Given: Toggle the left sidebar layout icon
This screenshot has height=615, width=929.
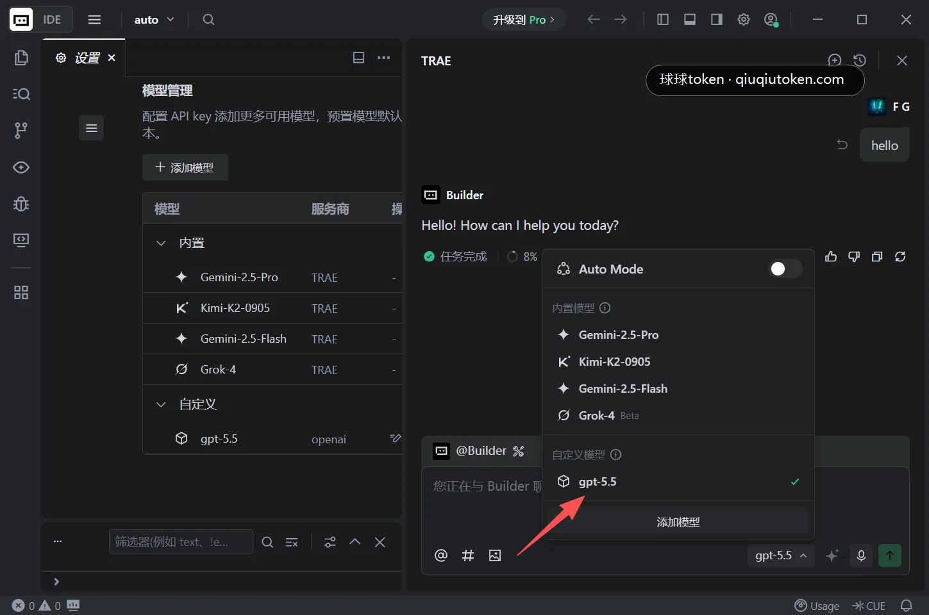Looking at the screenshot, I should point(663,20).
